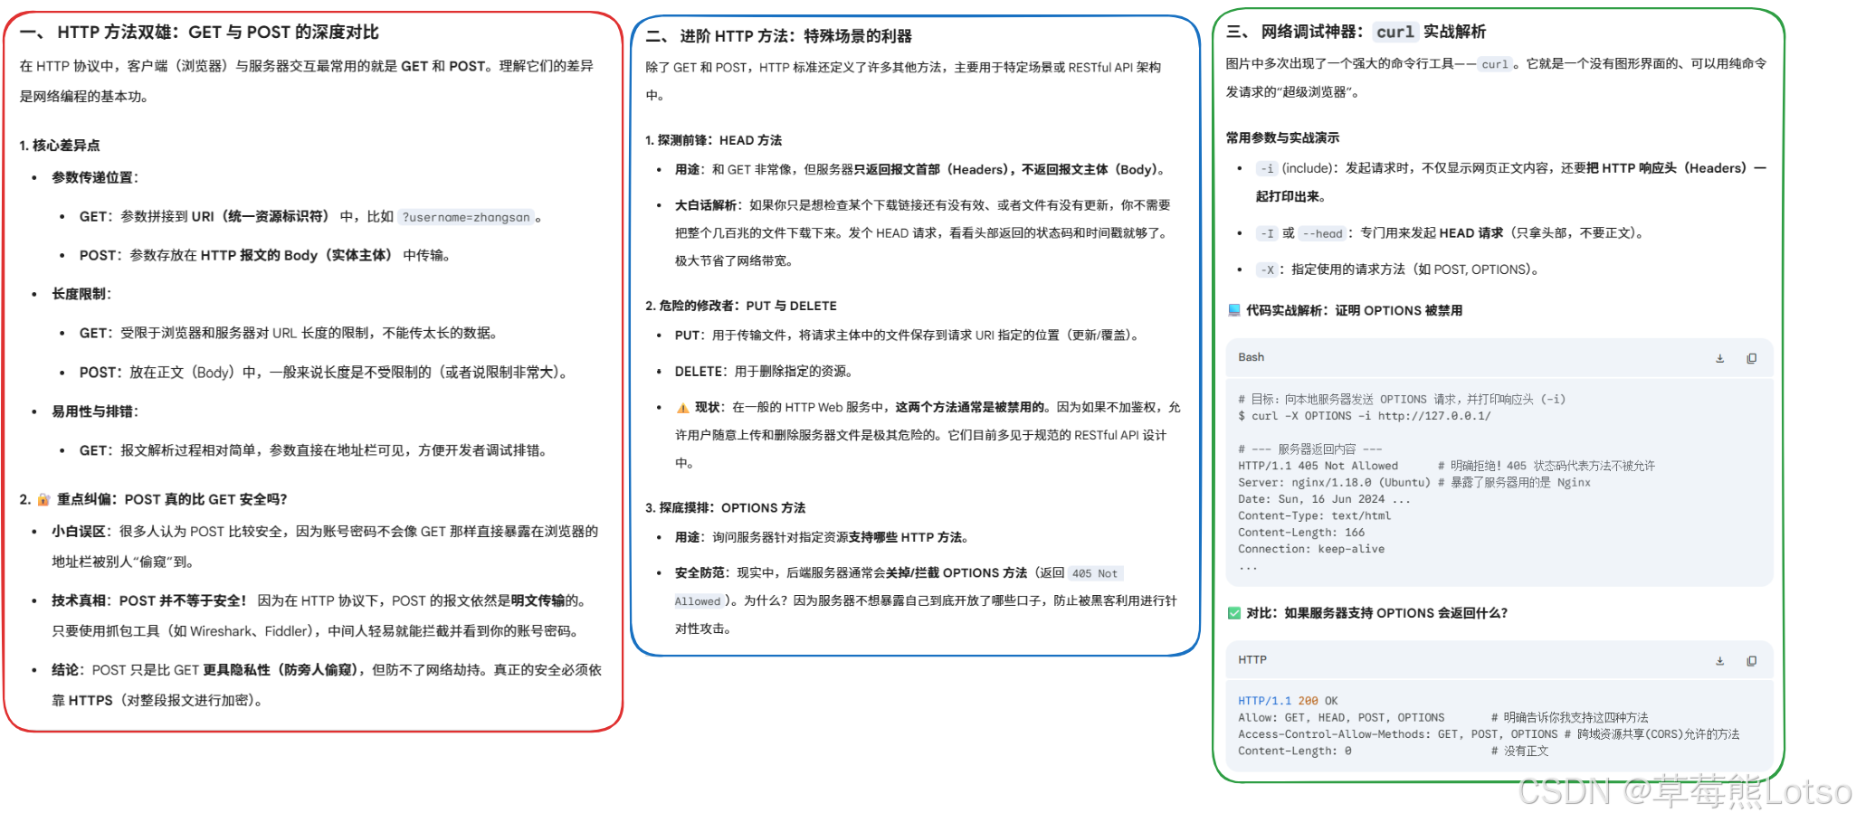Click the line "HTTP/1.1 200 OK"

(x=1288, y=701)
